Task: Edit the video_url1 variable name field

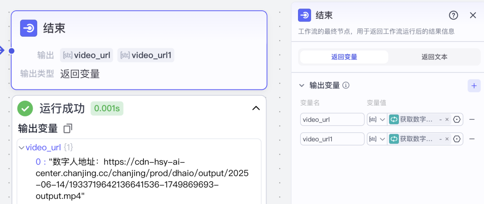Action: click(x=332, y=139)
